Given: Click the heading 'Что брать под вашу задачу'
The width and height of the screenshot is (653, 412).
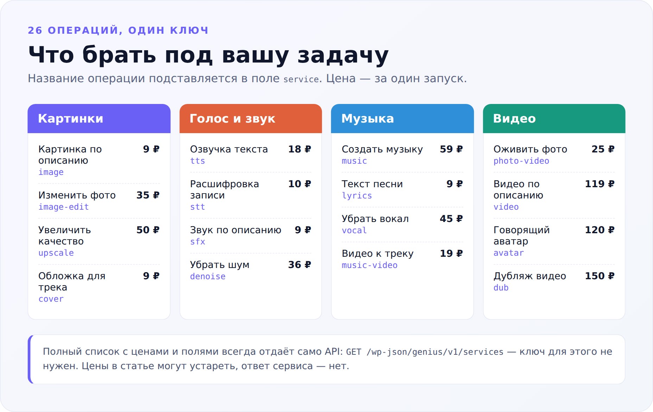Looking at the screenshot, I should coord(208,55).
